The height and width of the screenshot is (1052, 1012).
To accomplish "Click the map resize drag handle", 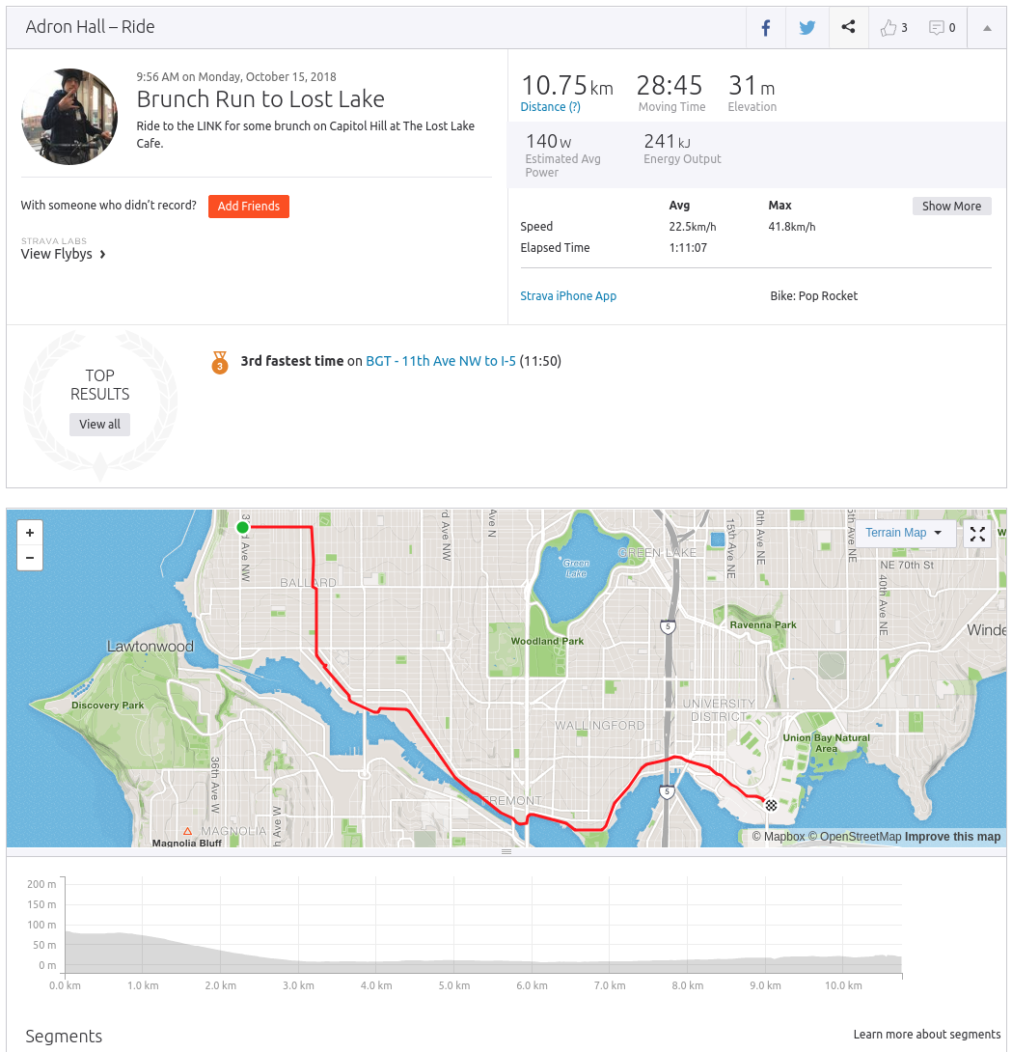I will click(x=506, y=852).
